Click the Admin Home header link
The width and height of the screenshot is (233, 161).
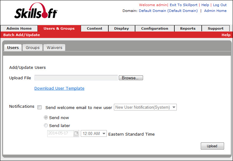(215, 11)
